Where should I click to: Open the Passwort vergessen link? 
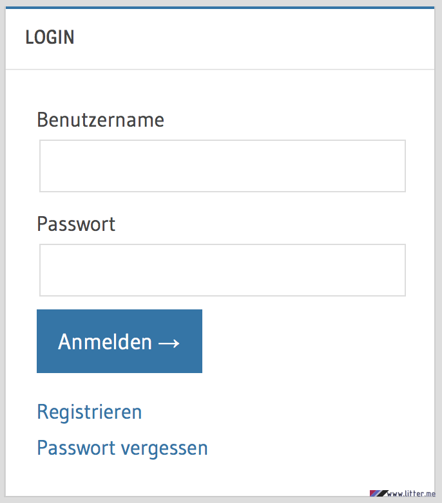point(122,448)
